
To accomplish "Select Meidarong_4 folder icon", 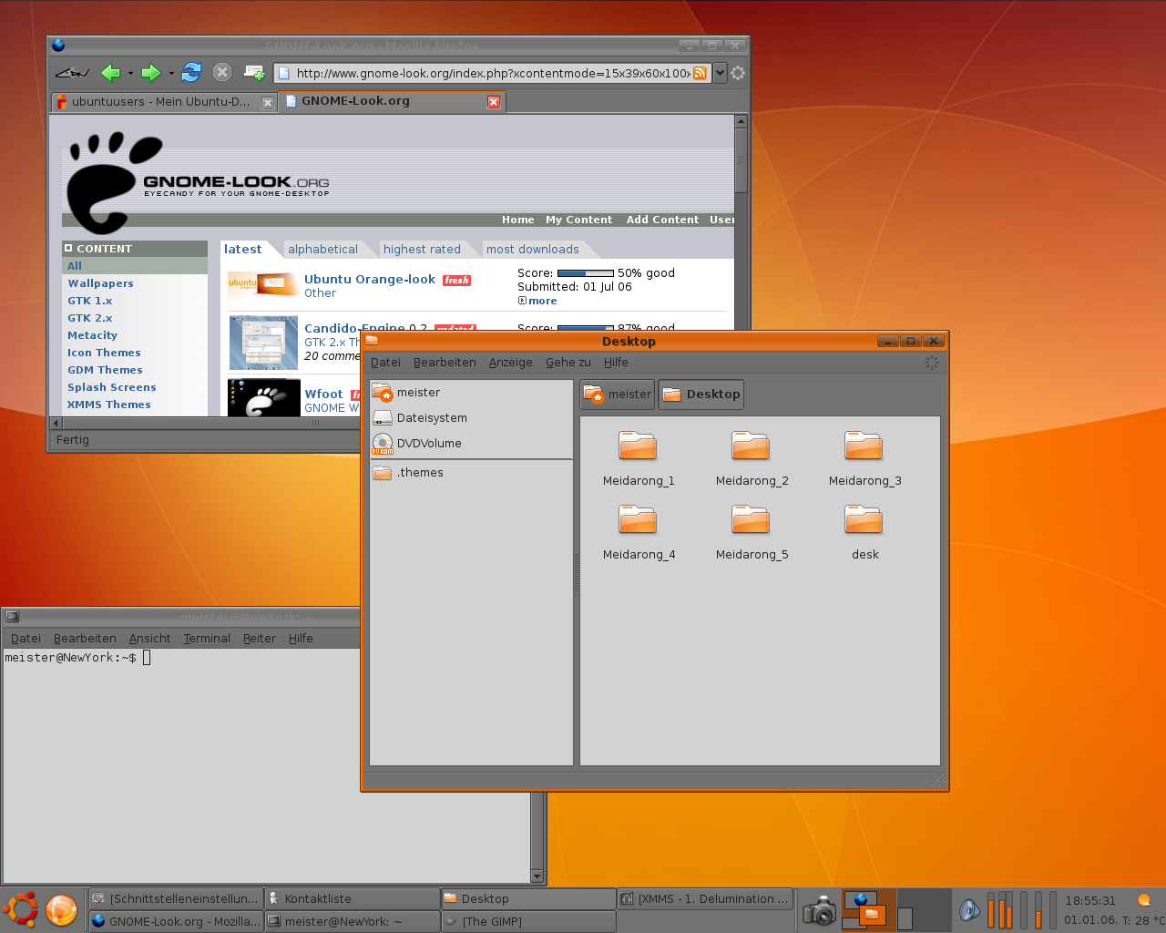I will click(638, 519).
